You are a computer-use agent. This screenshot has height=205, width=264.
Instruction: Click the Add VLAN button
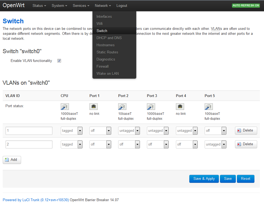pyautogui.click(x=12, y=160)
